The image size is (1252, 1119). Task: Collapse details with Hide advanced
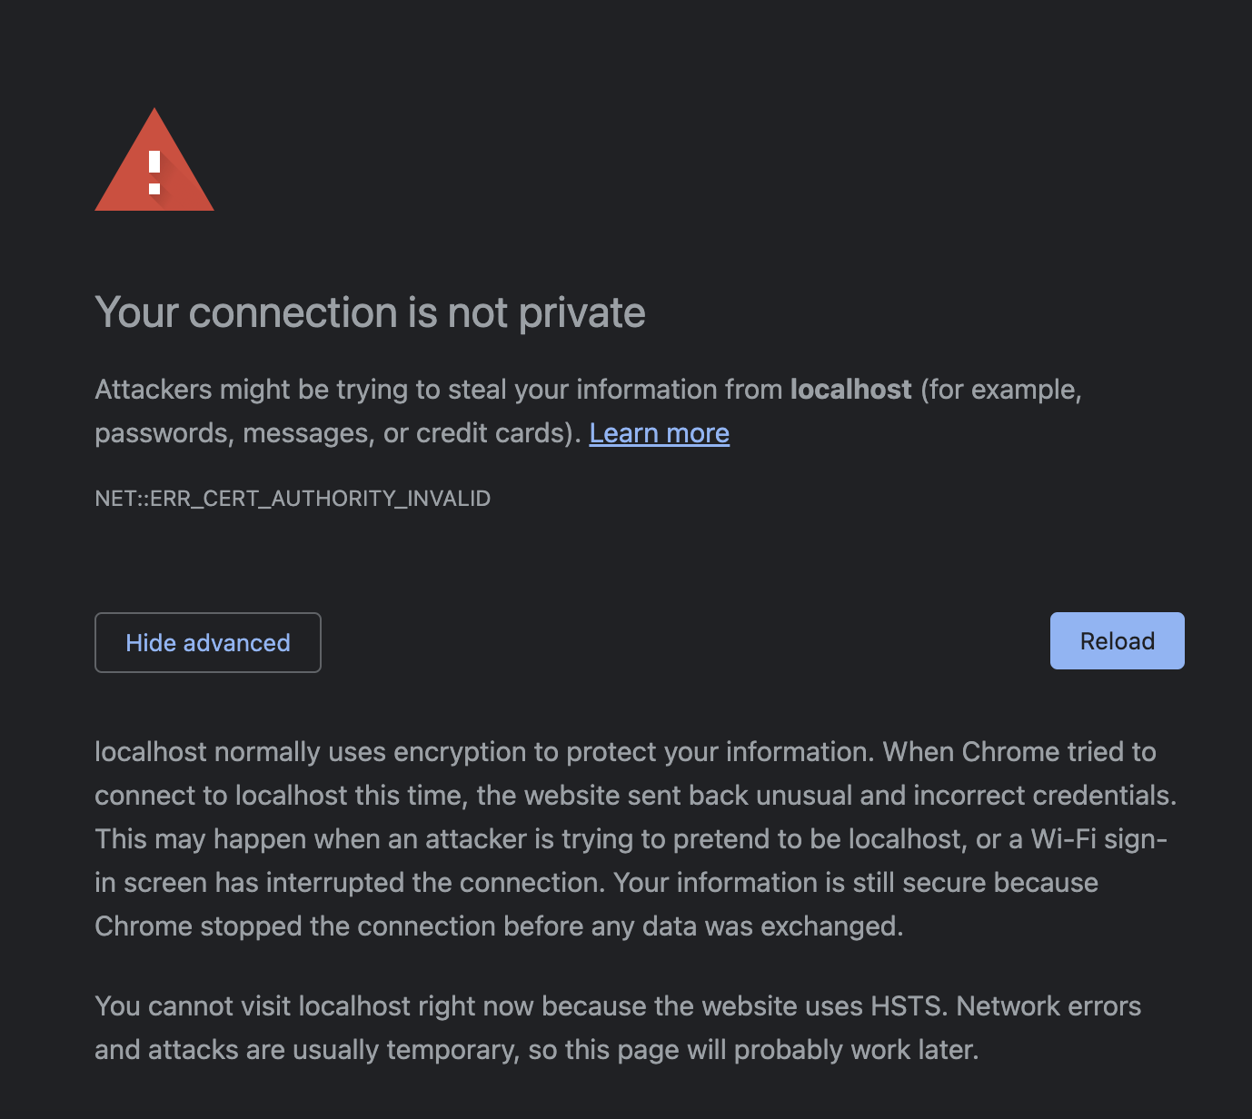pos(207,642)
